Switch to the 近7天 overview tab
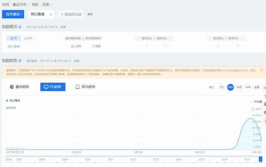 [x=14, y=38]
